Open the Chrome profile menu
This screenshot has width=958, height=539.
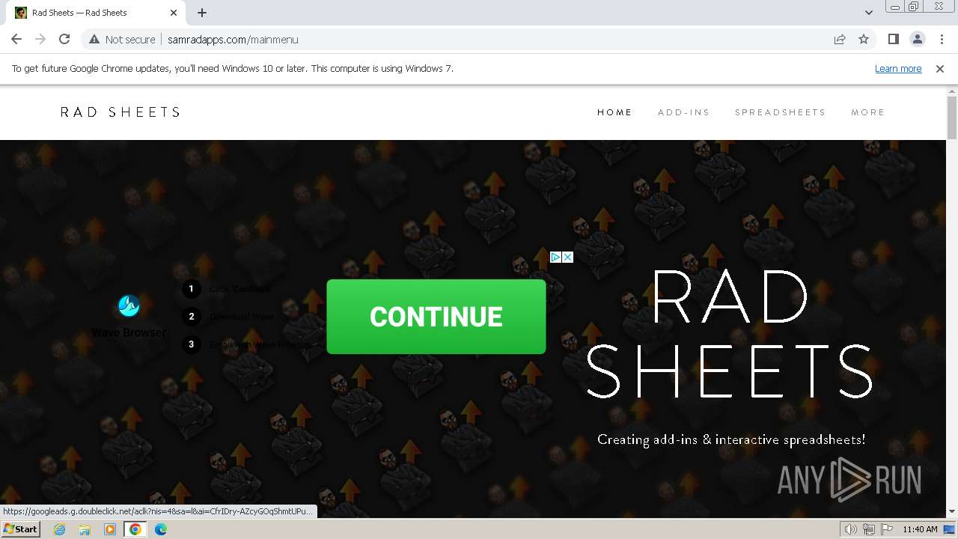click(918, 39)
